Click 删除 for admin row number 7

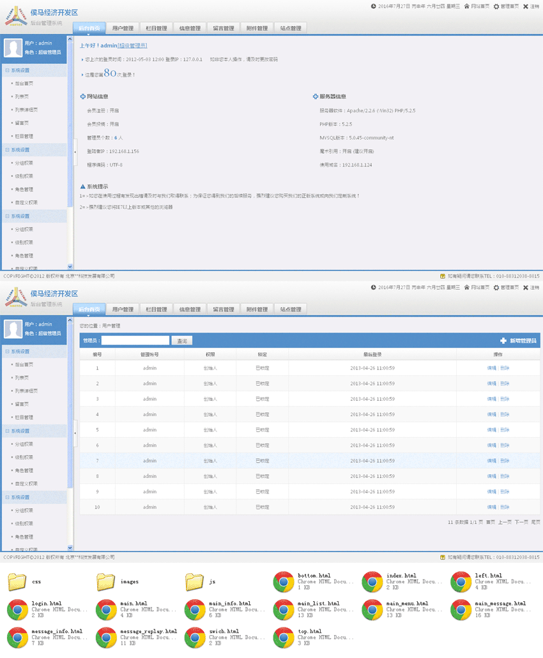[505, 461]
